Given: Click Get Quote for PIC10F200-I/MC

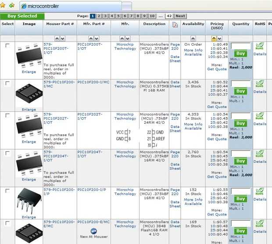Looking at the screenshot, I should (x=217, y=107).
